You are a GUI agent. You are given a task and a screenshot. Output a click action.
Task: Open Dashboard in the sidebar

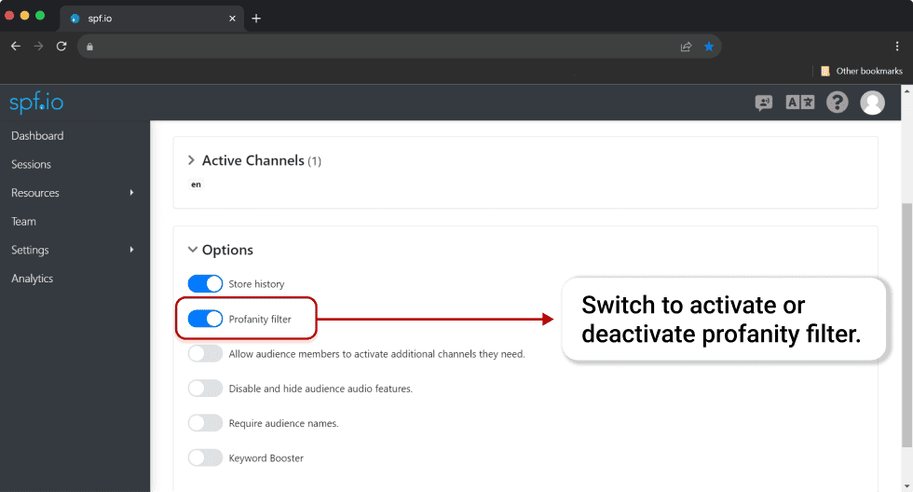[x=37, y=136]
